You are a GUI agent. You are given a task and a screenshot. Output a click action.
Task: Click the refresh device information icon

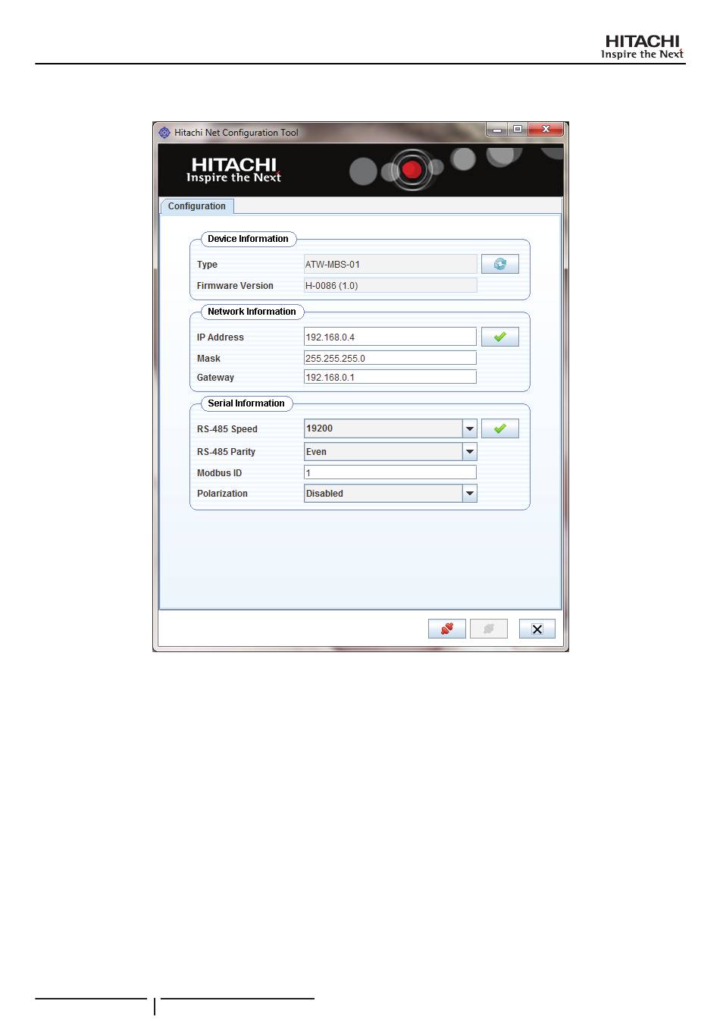tap(500, 264)
